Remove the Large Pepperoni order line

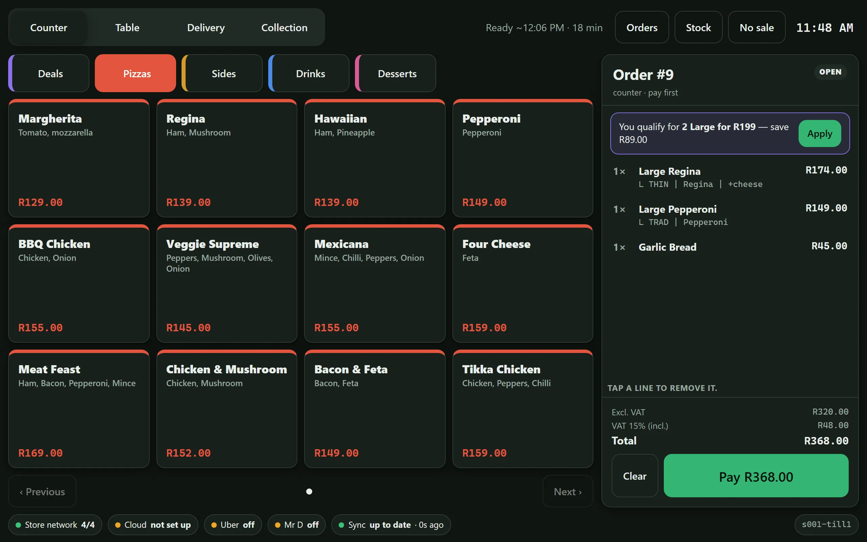pyautogui.click(x=730, y=215)
